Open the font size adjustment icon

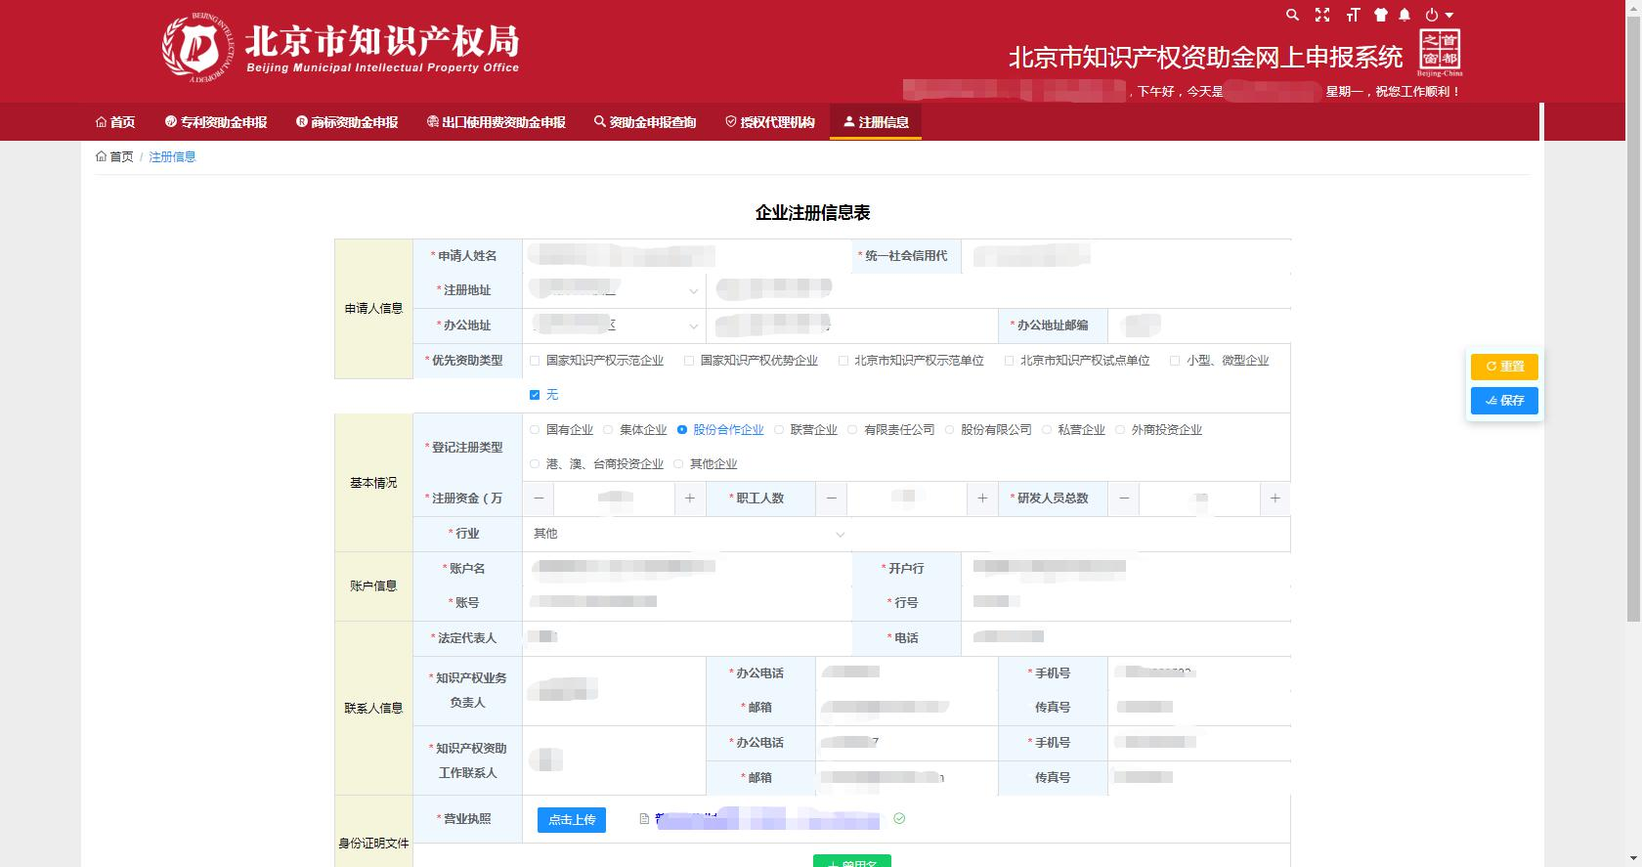pyautogui.click(x=1353, y=15)
